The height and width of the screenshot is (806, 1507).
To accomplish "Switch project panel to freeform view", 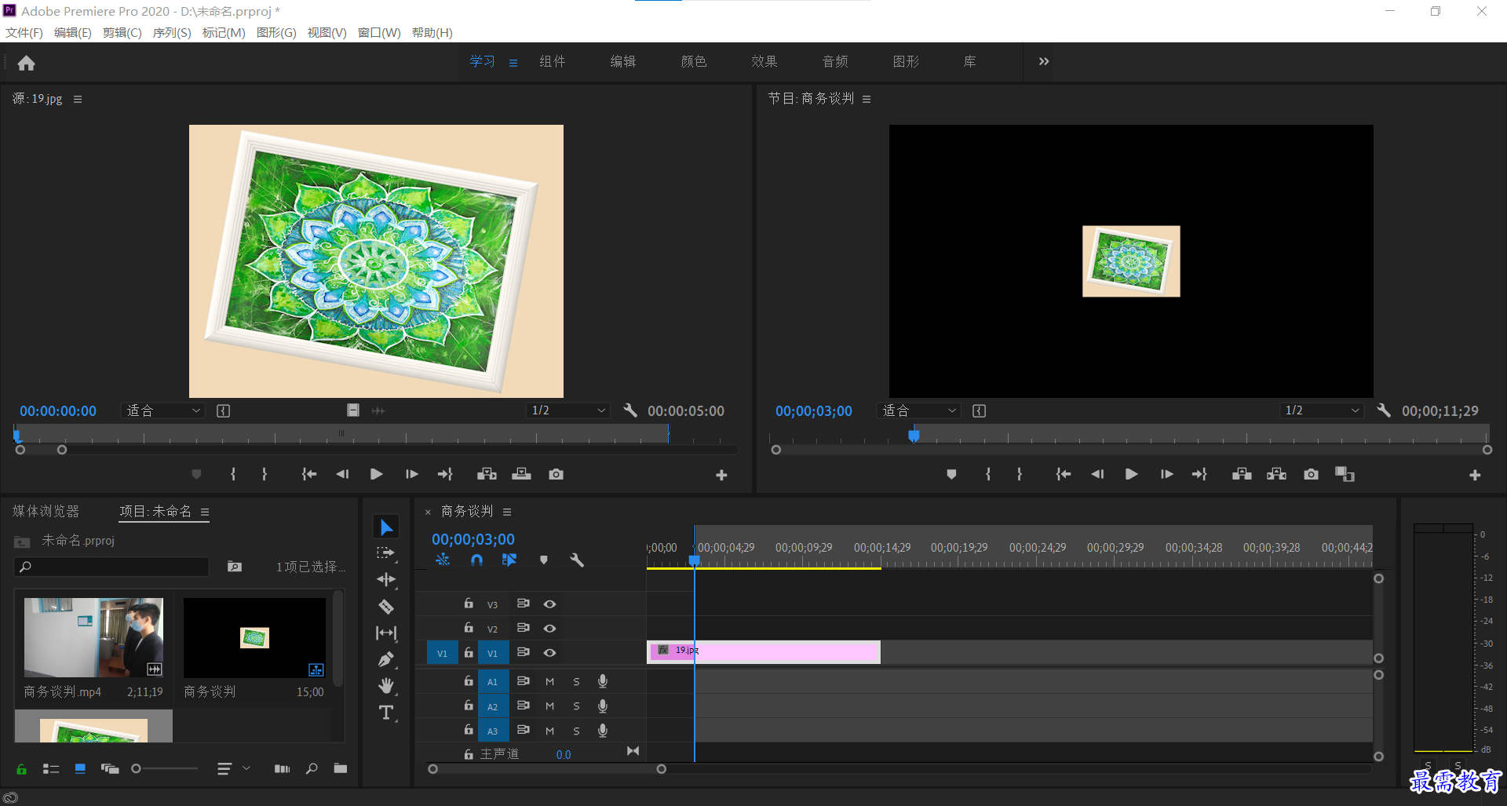I will [x=110, y=769].
